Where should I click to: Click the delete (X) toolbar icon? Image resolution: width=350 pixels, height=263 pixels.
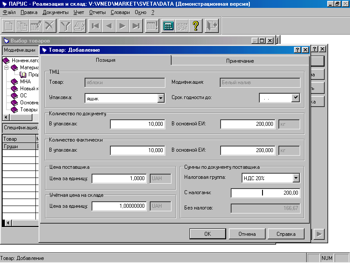point(49,26)
